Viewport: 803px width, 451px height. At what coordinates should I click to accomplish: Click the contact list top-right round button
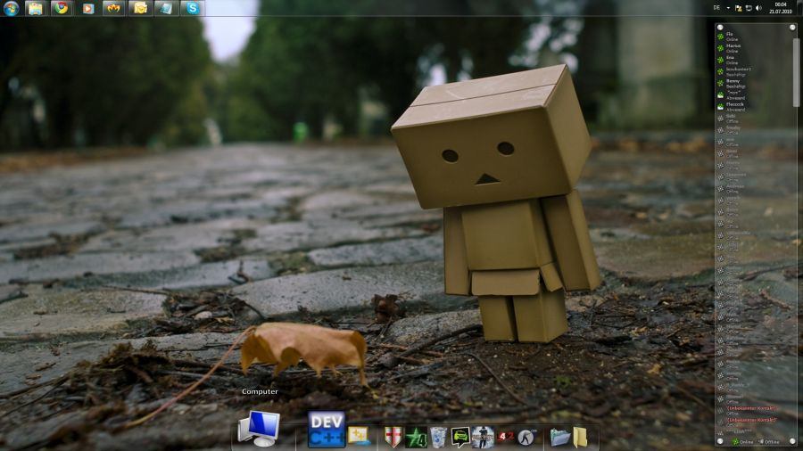(793, 27)
